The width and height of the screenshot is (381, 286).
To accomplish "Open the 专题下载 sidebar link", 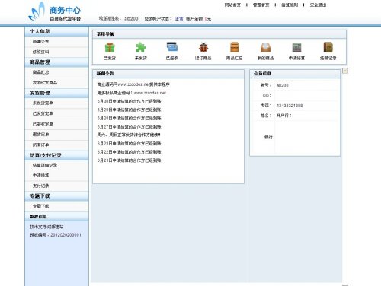I will coord(40,206).
